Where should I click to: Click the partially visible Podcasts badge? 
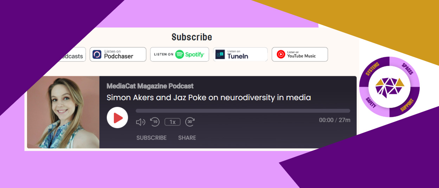[72, 54]
